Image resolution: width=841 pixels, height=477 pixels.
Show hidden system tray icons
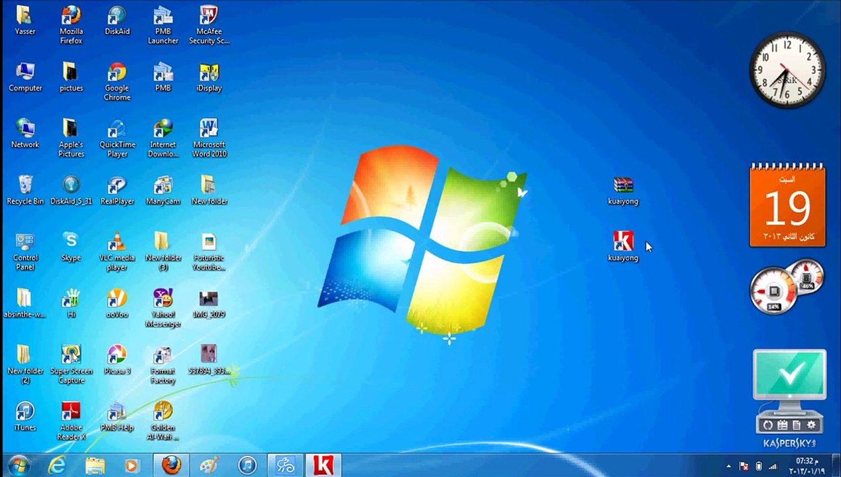point(729,466)
